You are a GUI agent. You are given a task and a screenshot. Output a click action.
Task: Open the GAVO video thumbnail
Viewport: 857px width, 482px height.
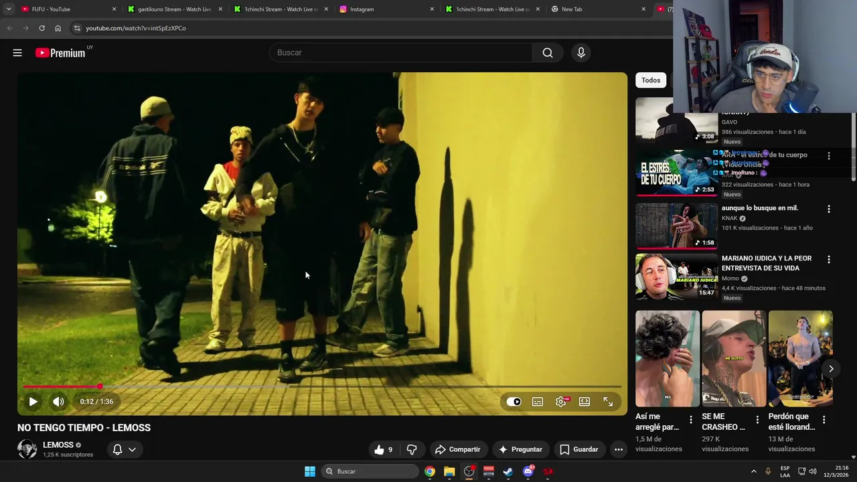coord(676,120)
